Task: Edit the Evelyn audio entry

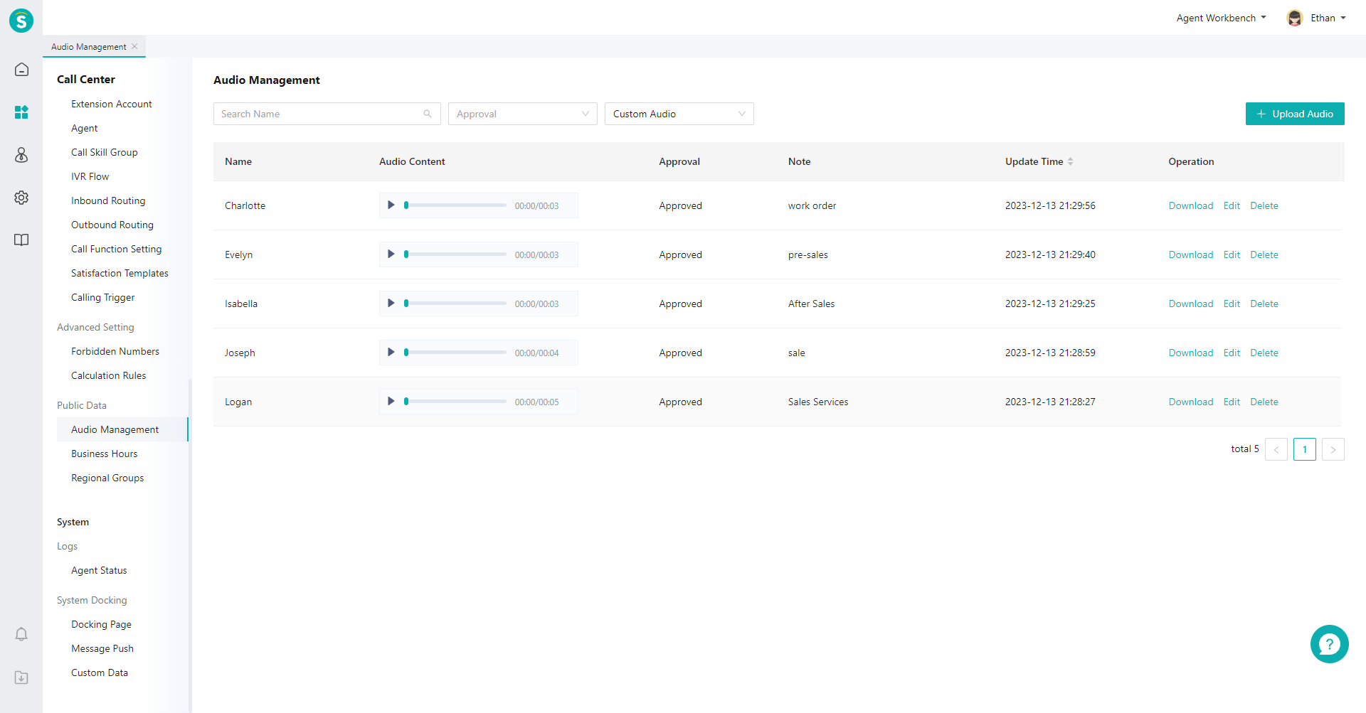Action: [x=1232, y=254]
